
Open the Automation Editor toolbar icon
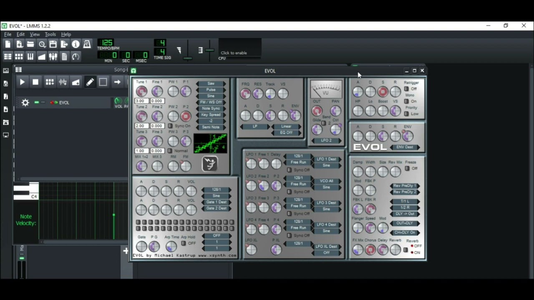click(42, 57)
